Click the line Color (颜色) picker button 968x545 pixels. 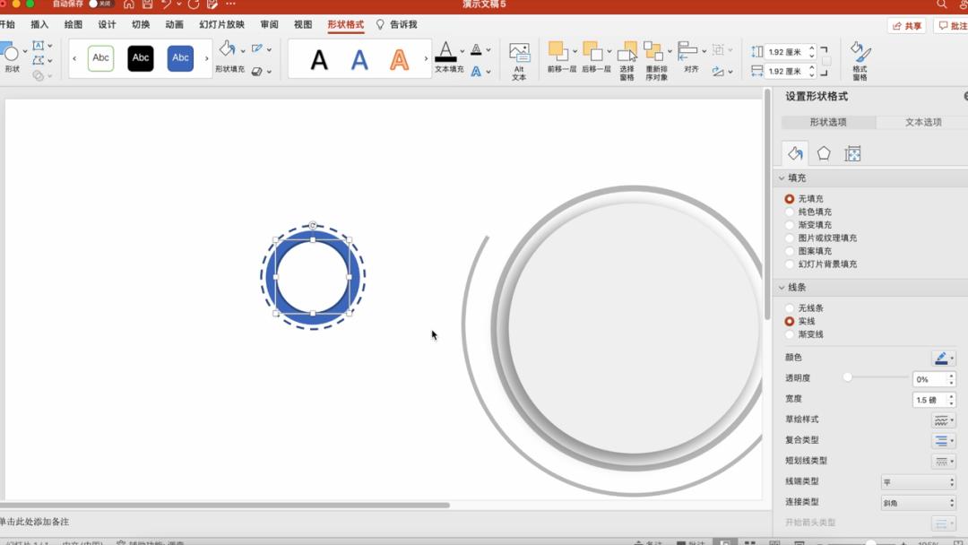[x=943, y=359]
